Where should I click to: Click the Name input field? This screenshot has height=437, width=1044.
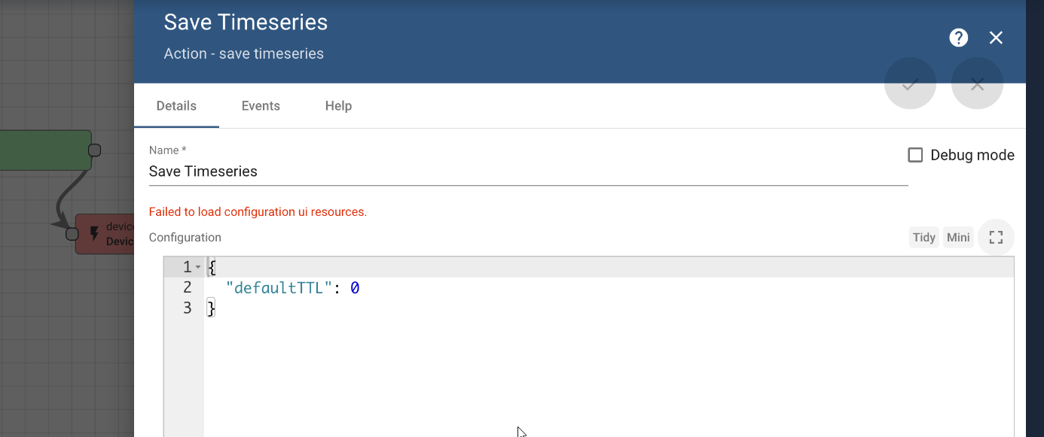tap(377, 171)
